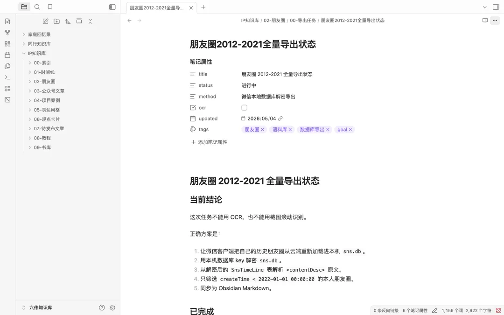Navigate back with left arrow
The height and width of the screenshot is (315, 504).
[129, 20]
